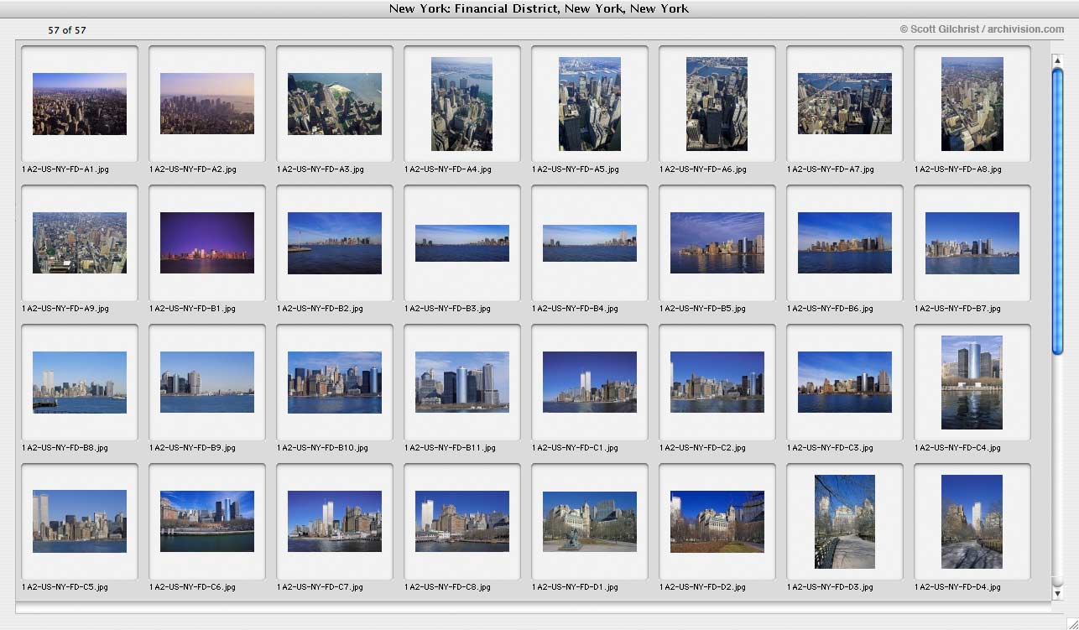
Task: Click the filename label 1A2-US-NY-FD-D3.jpg
Action: pos(831,587)
